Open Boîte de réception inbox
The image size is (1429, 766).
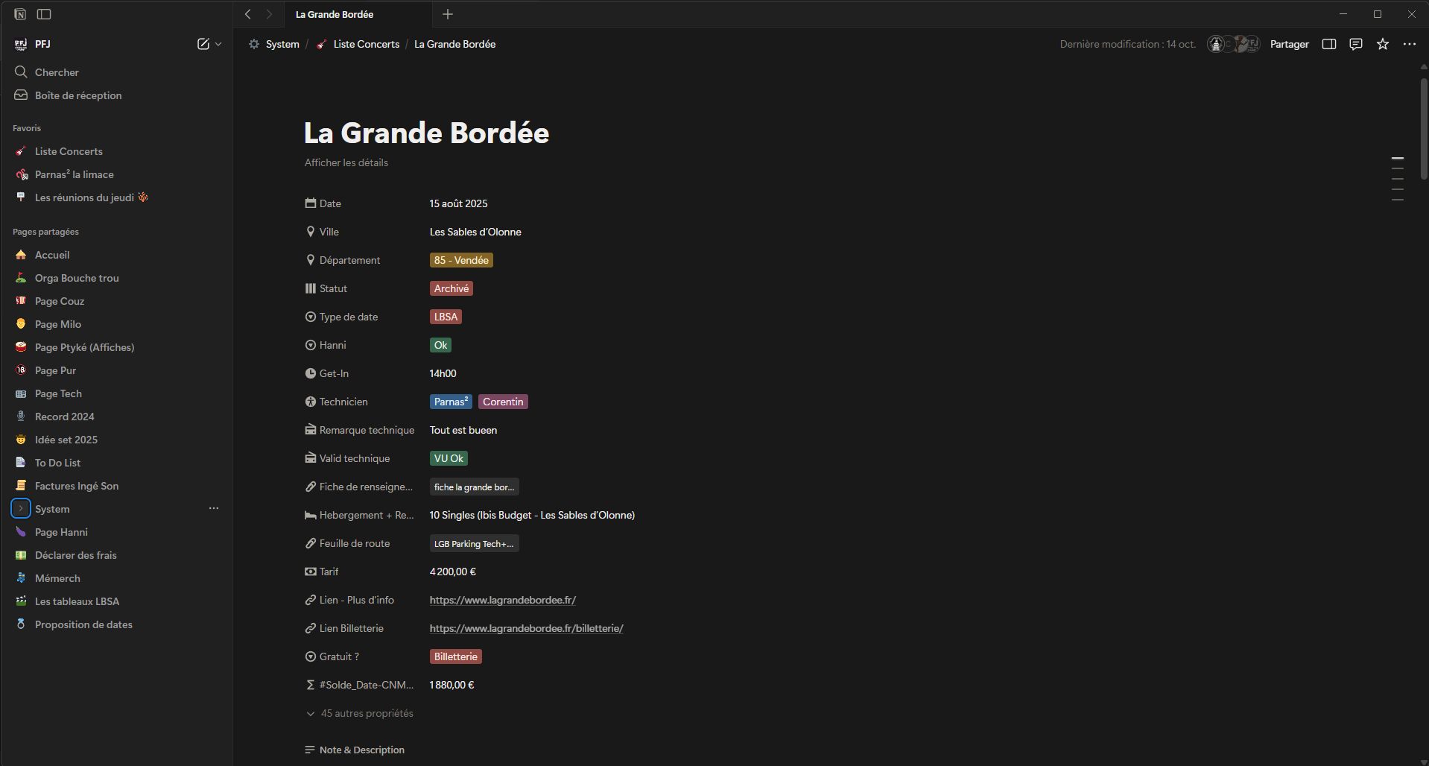pos(77,95)
